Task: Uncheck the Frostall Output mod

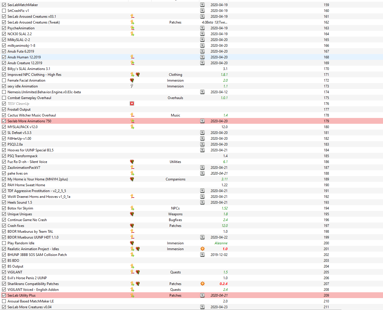Action: coord(4,110)
